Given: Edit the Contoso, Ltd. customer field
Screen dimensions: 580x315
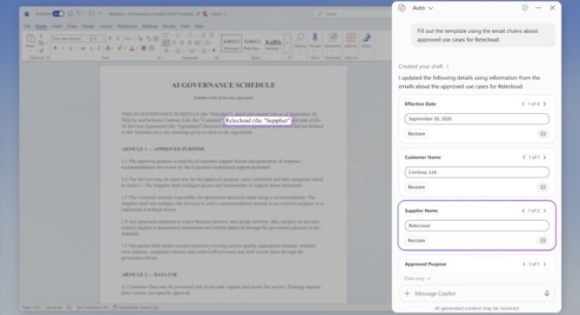Looking at the screenshot, I should [x=476, y=172].
